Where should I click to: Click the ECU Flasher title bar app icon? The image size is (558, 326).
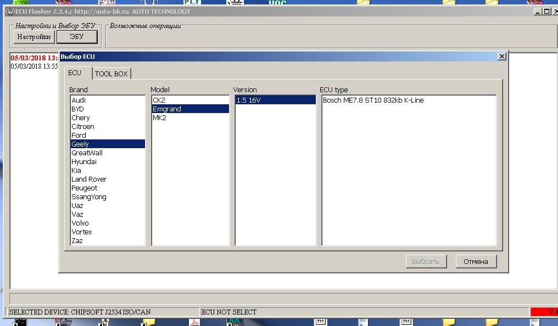(10, 12)
